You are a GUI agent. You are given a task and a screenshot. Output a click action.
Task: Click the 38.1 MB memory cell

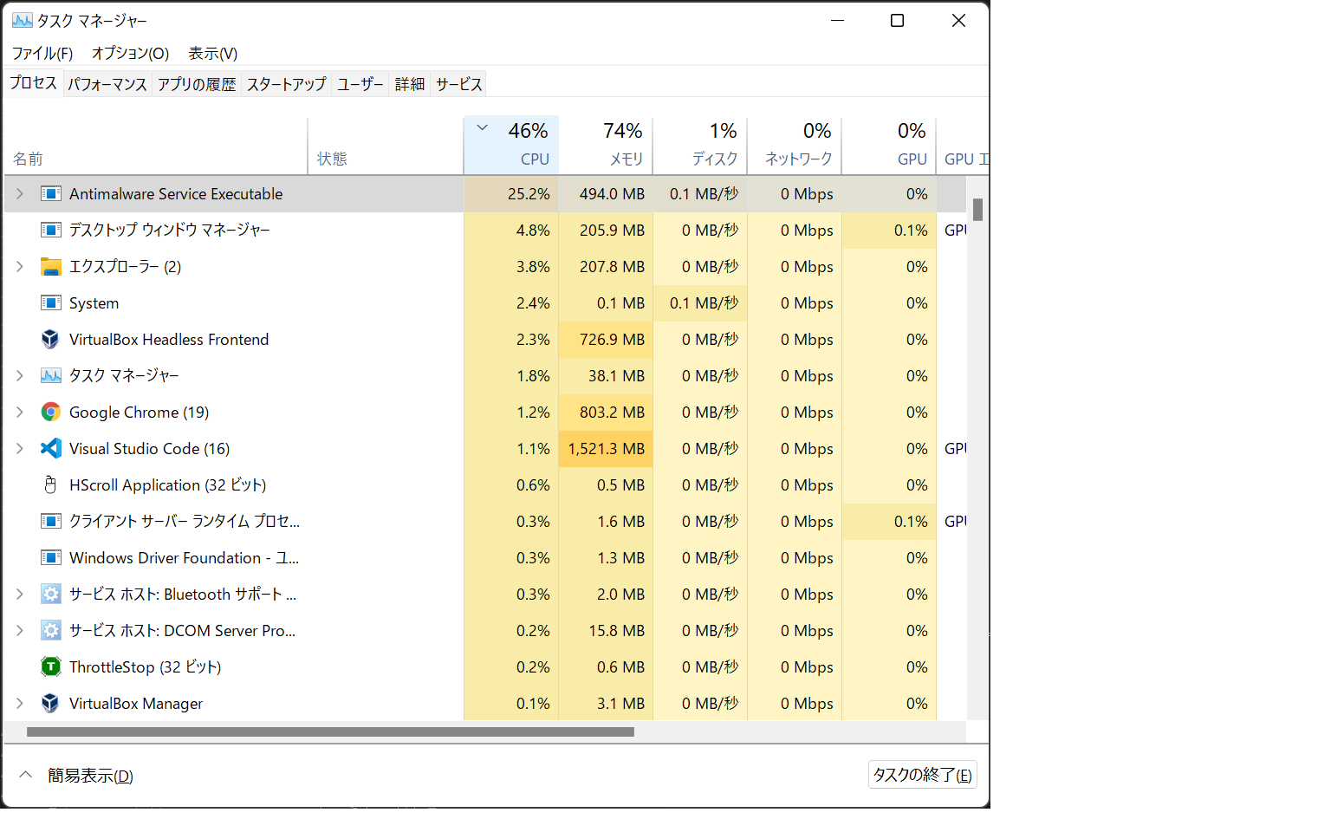tap(606, 376)
